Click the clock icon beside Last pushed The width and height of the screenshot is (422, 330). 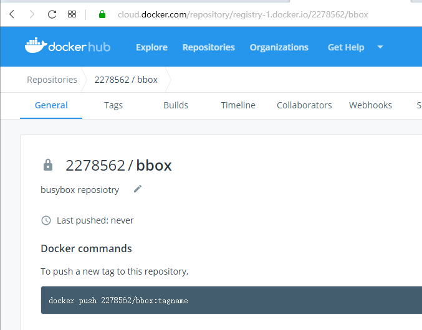tap(46, 220)
